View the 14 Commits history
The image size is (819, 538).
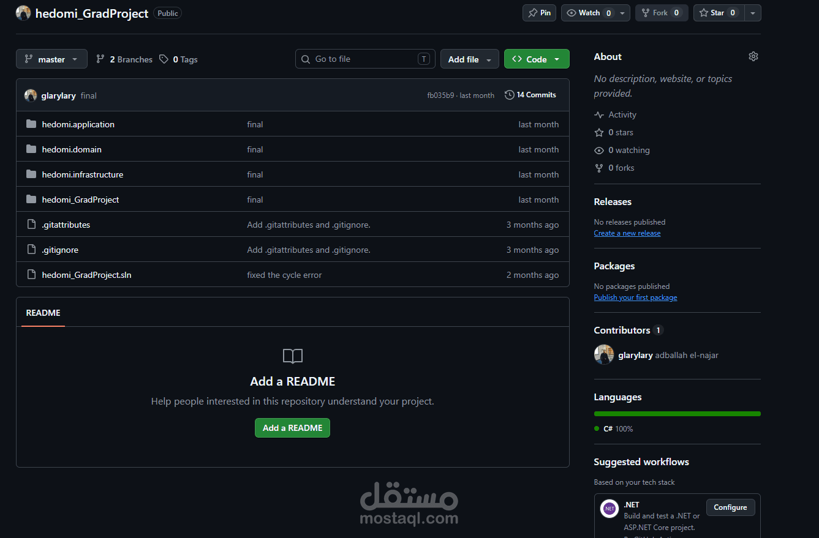coord(530,95)
